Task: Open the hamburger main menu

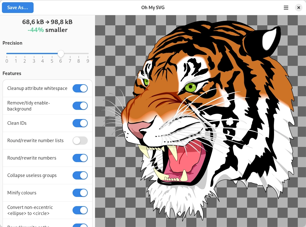Action: click(286, 8)
